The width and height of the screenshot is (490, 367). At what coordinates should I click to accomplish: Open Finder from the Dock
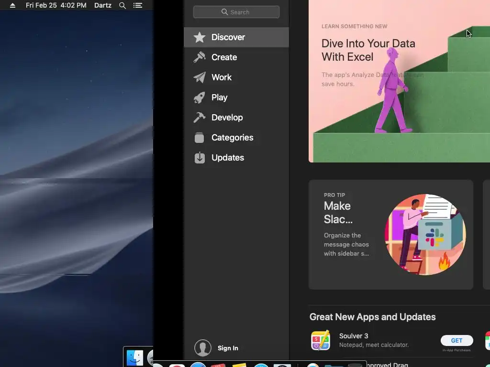point(135,357)
